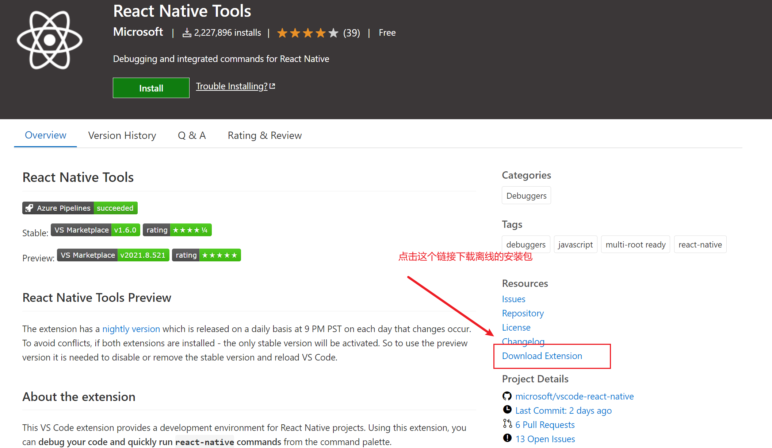The height and width of the screenshot is (448, 772).
Task: Open the Repository resource link
Action: pyautogui.click(x=523, y=313)
